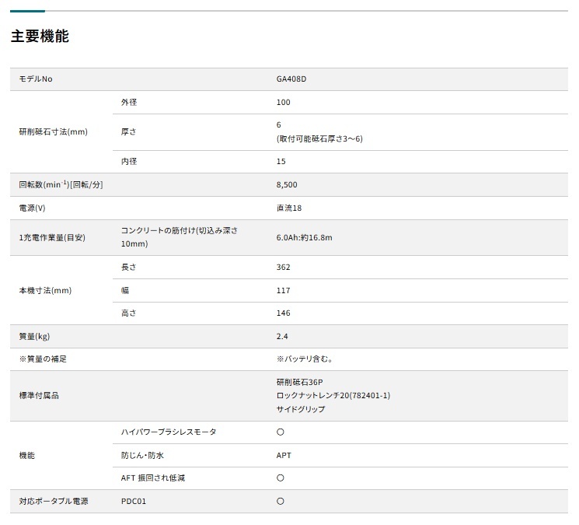Select the height value 146

(283, 313)
